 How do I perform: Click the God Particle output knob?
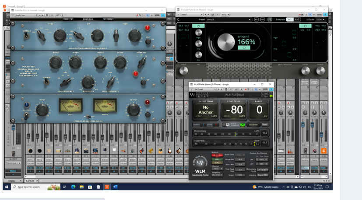(320, 71)
